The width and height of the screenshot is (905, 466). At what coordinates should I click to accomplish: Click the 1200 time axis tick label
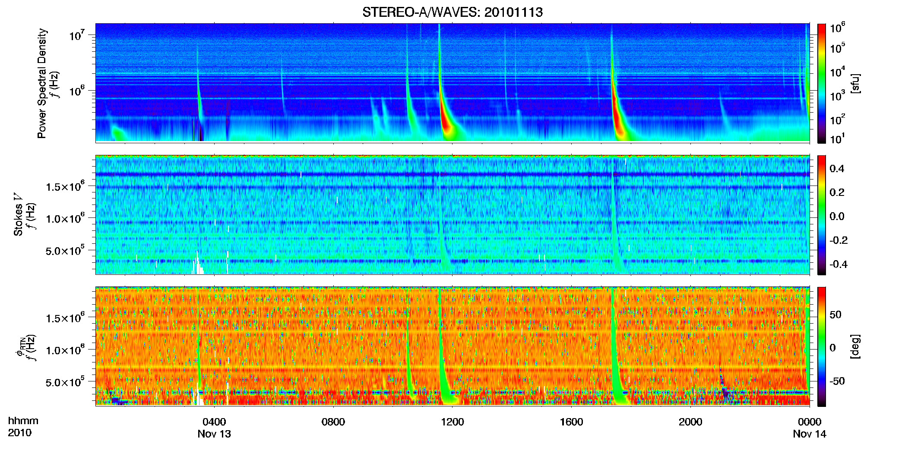452,422
